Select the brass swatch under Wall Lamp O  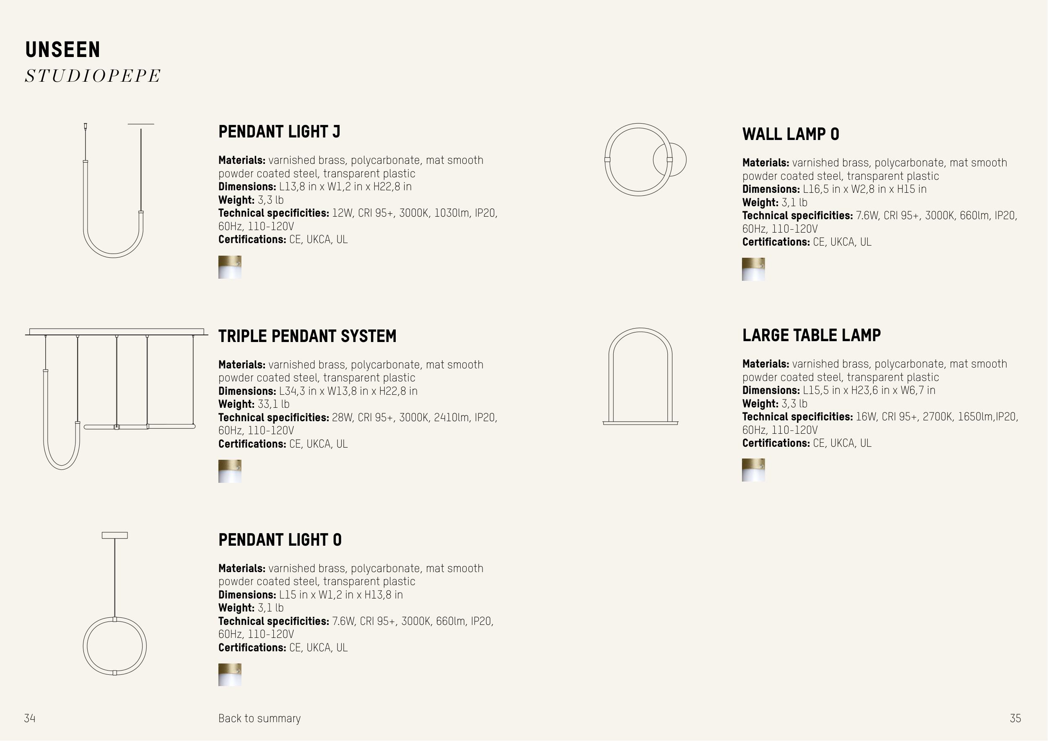tap(753, 269)
